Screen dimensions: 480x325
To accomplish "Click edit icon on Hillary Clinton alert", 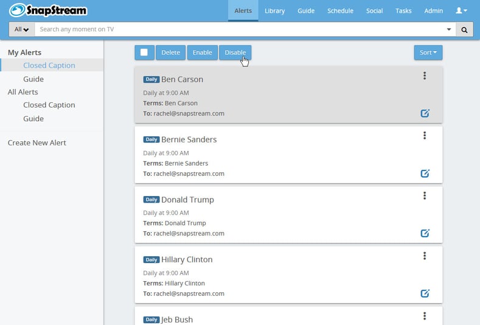I will 425,293.
